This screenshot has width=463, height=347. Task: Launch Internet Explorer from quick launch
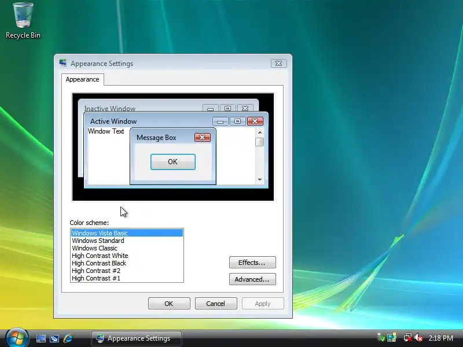pyautogui.click(x=68, y=338)
